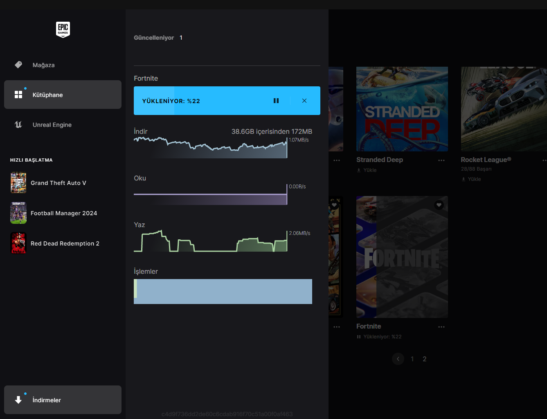Image resolution: width=547 pixels, height=419 pixels.
Task: Open the Rocket League cover art
Action: click(504, 109)
